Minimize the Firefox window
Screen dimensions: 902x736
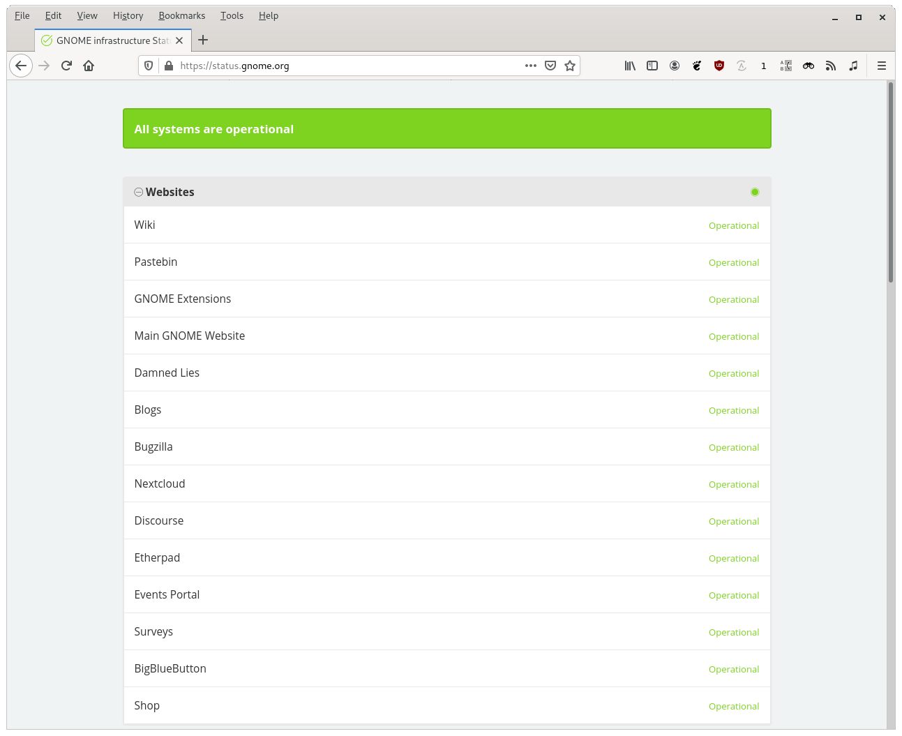click(835, 17)
